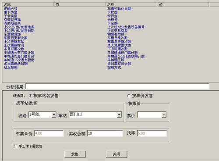Click the 找零 field showing 6.00

point(152,133)
